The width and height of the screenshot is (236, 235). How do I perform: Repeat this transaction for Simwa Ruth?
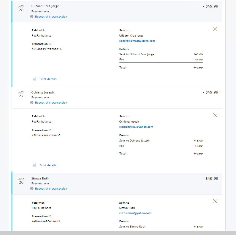51,189
